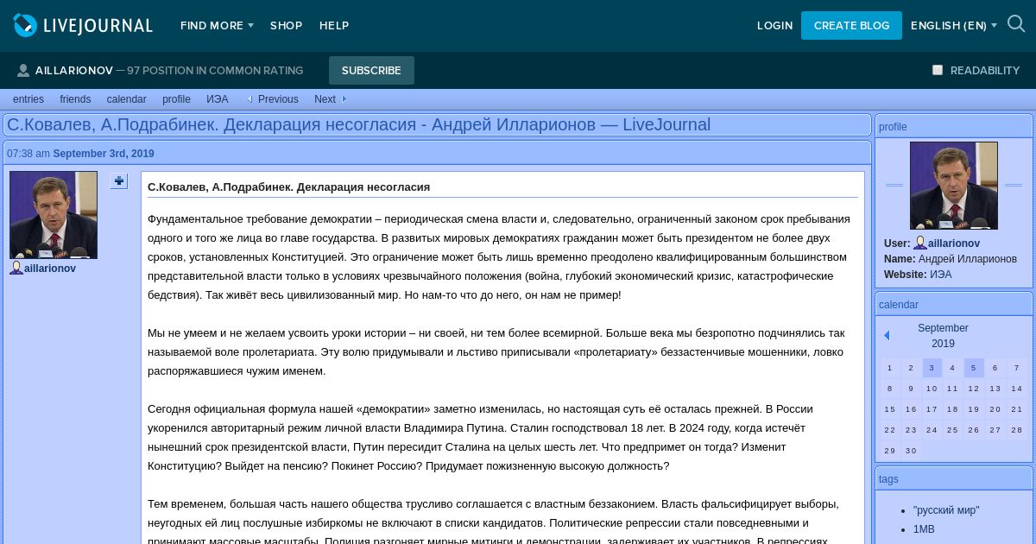Click the user head icon under the author's photo

tap(16, 268)
